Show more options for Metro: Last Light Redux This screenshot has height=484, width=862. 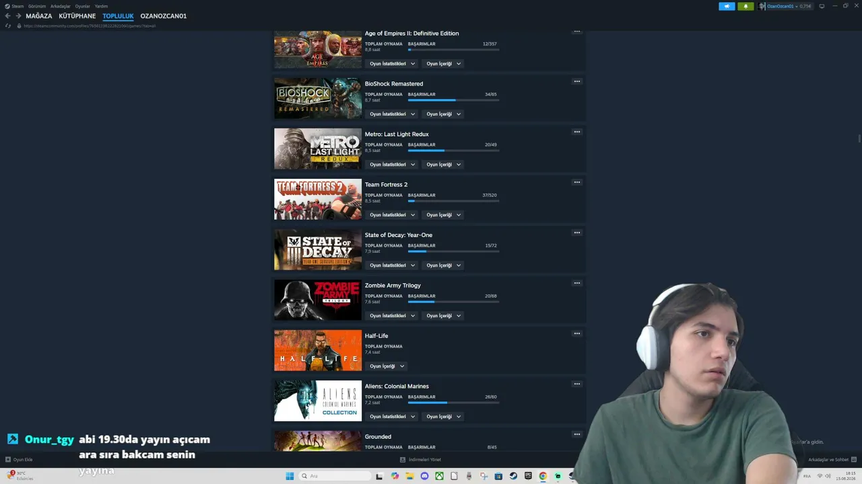tap(576, 132)
